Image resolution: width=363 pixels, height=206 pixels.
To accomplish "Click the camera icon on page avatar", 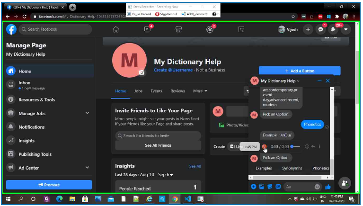I will tap(142, 72).
